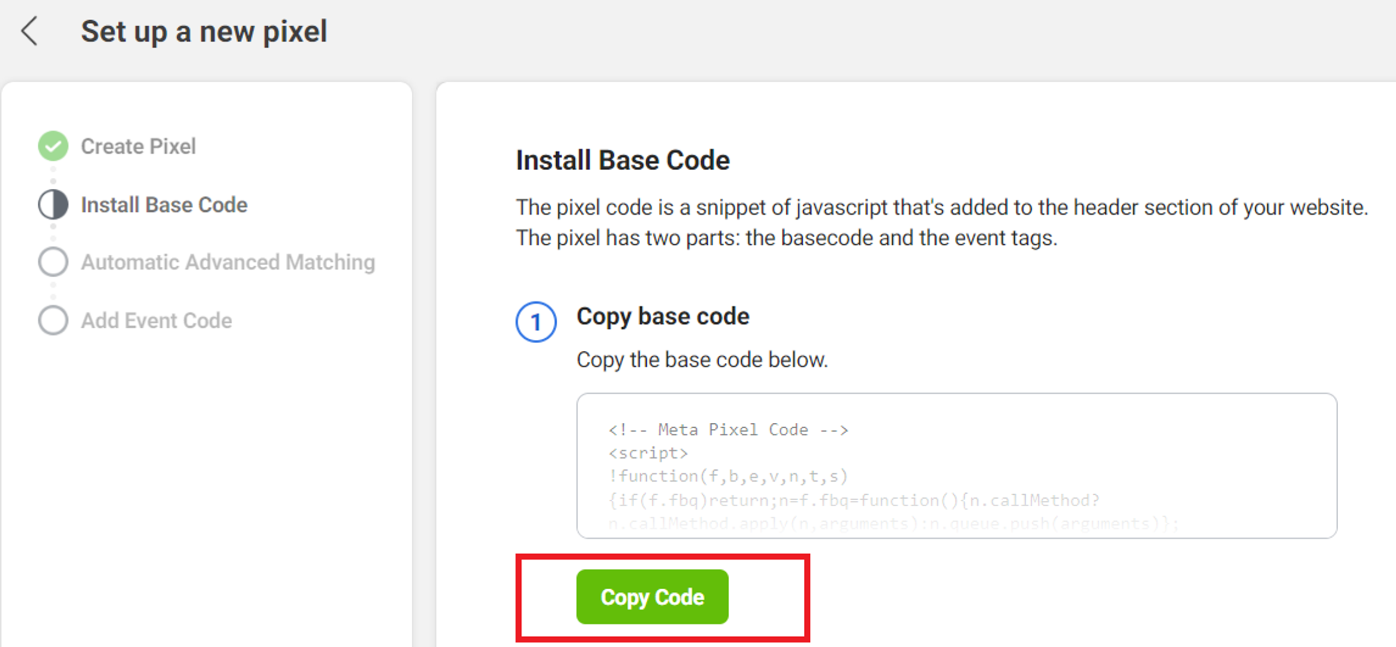
Task: Click the half-filled Install Base Code icon
Action: coord(53,205)
